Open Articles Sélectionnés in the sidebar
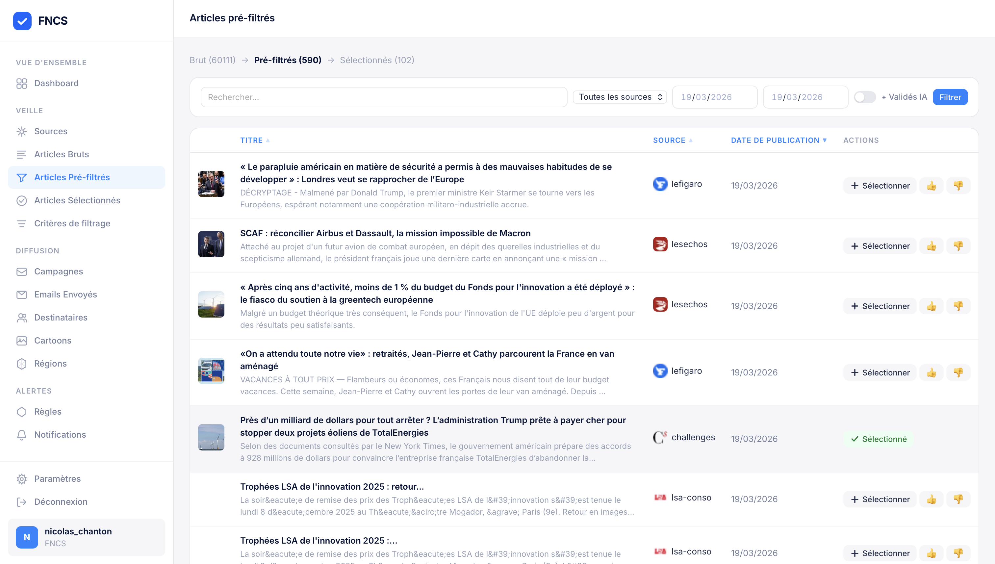The image size is (995, 564). 77,201
